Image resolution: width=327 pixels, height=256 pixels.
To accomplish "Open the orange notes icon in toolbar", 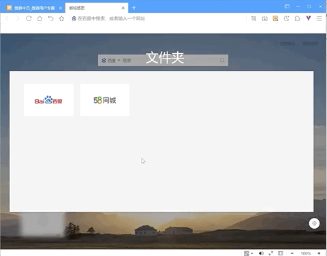I will tap(275, 18).
